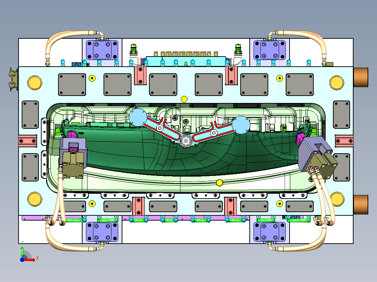The image size is (377, 282).
Task: Select the cyan water manifold block at the top
Action: point(186,61)
